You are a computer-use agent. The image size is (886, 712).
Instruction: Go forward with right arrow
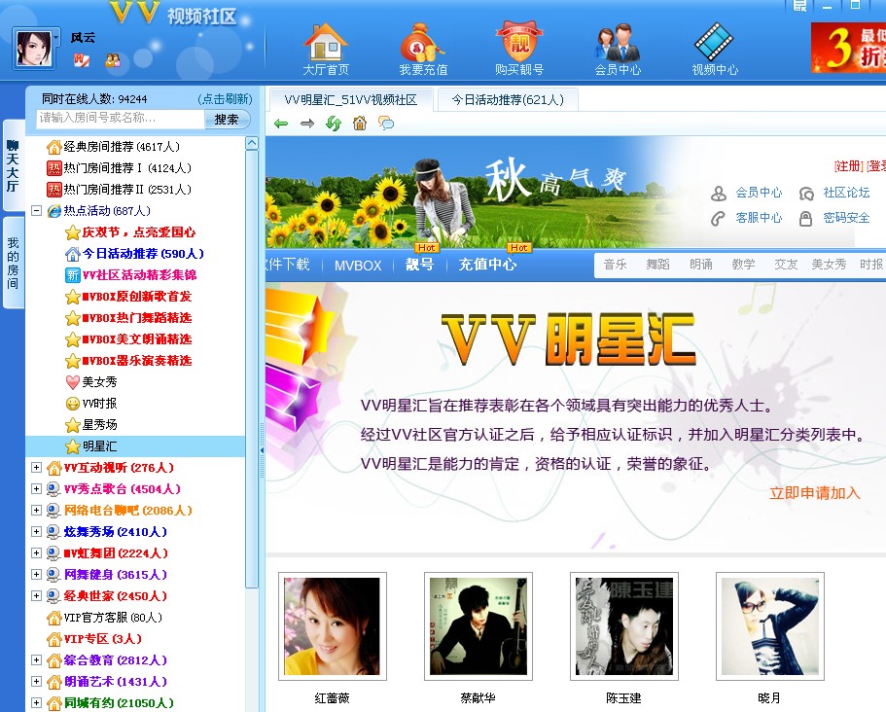(x=306, y=124)
